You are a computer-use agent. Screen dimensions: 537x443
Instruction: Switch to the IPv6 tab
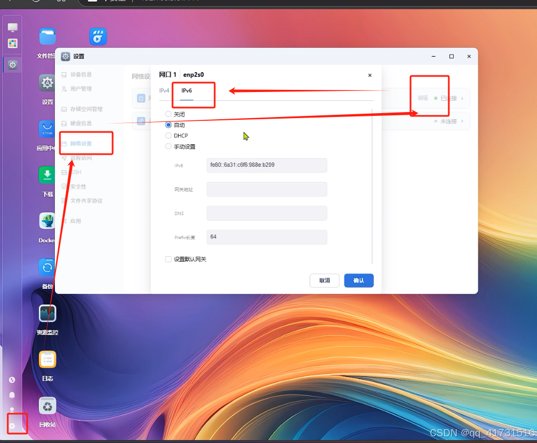[186, 91]
